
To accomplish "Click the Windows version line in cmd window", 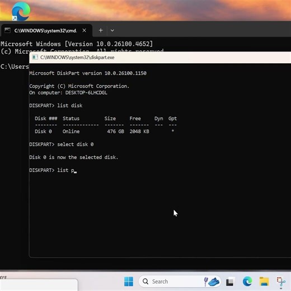I will coord(77,44).
